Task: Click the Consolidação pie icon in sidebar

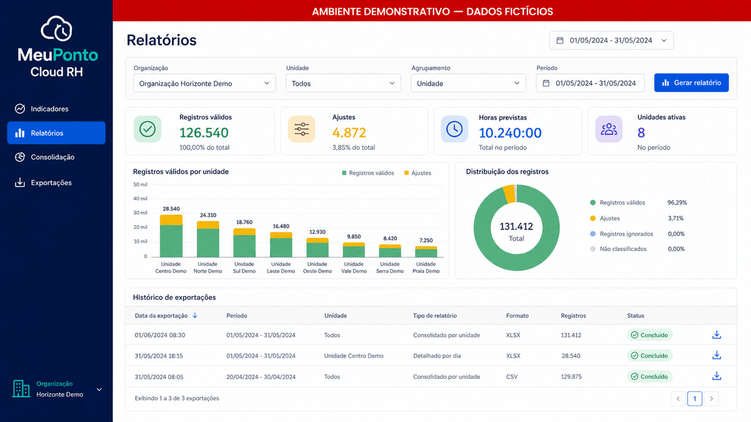Action: (20, 157)
